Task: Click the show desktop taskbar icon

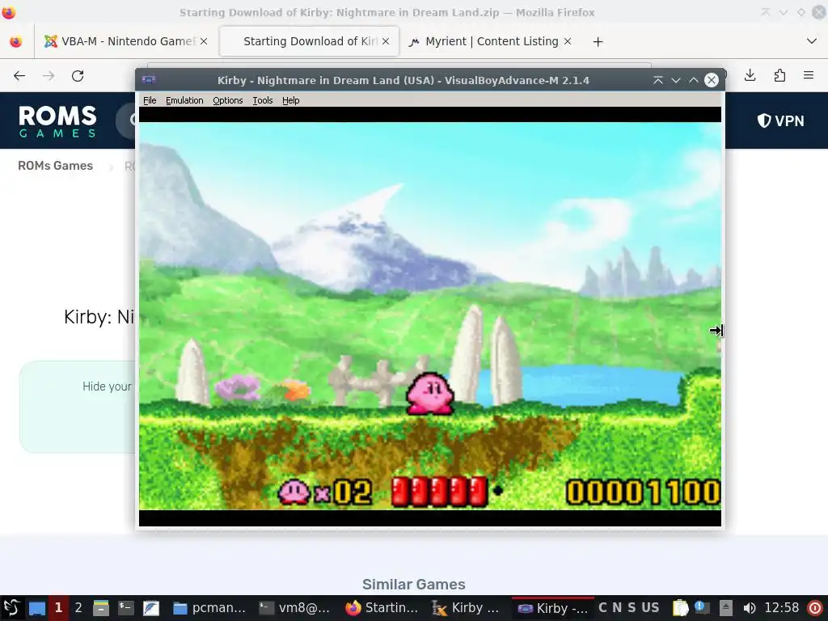Action: tap(37, 608)
